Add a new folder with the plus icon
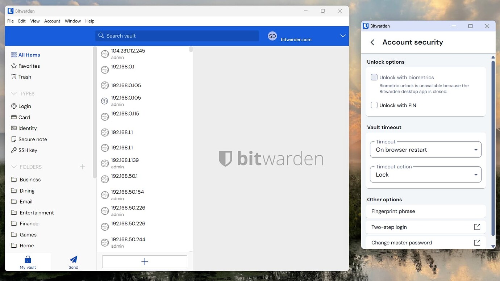This screenshot has width=500, height=281. coord(82,167)
